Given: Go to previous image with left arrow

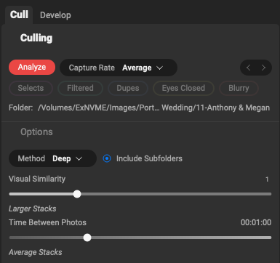Looking at the screenshot, I should 248,68.
